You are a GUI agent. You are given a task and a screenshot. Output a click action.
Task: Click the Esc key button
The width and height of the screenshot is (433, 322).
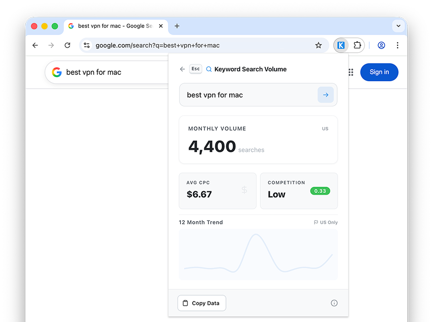click(195, 69)
